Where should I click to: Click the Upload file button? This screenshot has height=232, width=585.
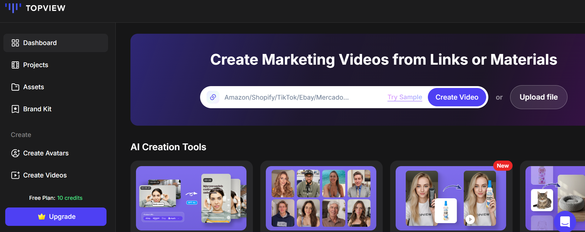coord(539,97)
